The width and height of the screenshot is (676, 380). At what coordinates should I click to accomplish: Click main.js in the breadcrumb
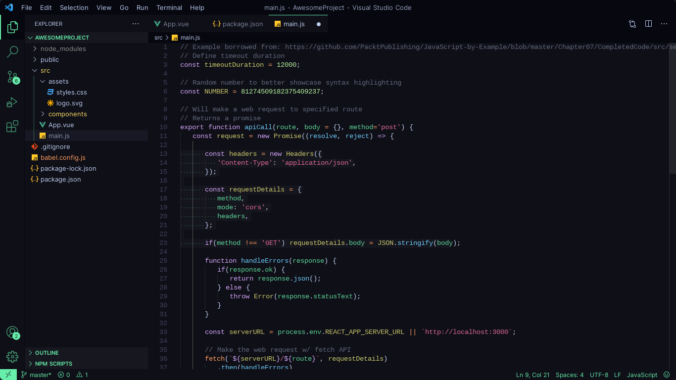click(190, 38)
